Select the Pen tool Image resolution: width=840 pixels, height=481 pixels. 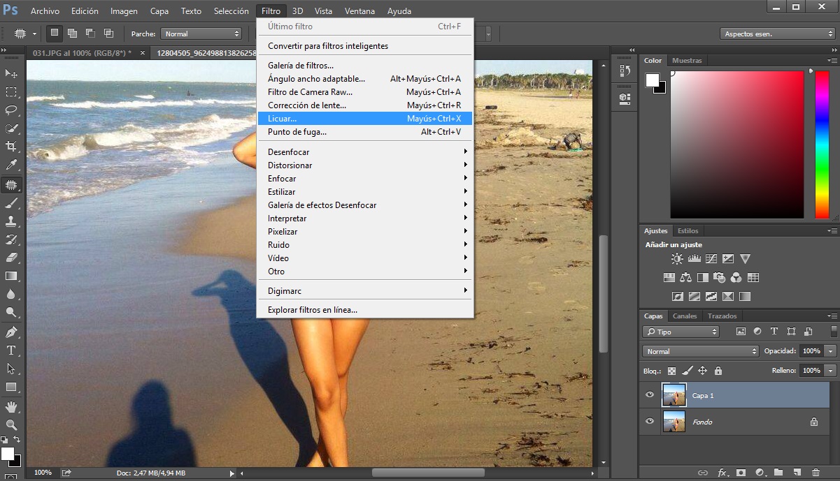11,332
